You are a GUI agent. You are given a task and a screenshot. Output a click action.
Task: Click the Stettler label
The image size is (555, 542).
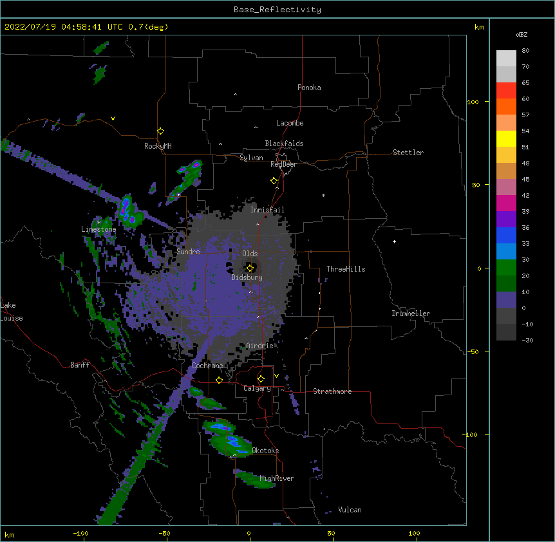click(408, 153)
